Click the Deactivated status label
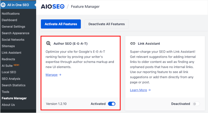This screenshot has height=113, width=208. click(x=180, y=104)
